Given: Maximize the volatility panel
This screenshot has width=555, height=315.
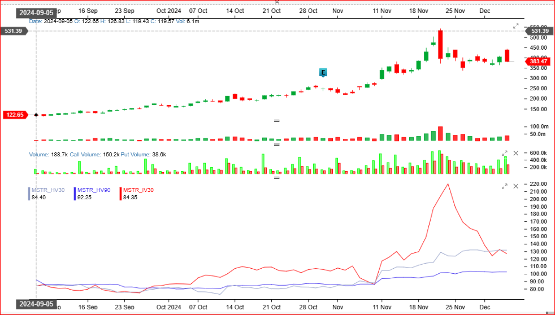Looking at the screenshot, I should pyautogui.click(x=505, y=186).
